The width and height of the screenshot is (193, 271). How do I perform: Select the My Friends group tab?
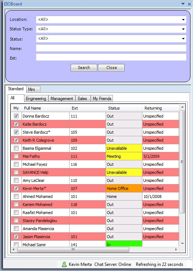pyautogui.click(x=102, y=99)
